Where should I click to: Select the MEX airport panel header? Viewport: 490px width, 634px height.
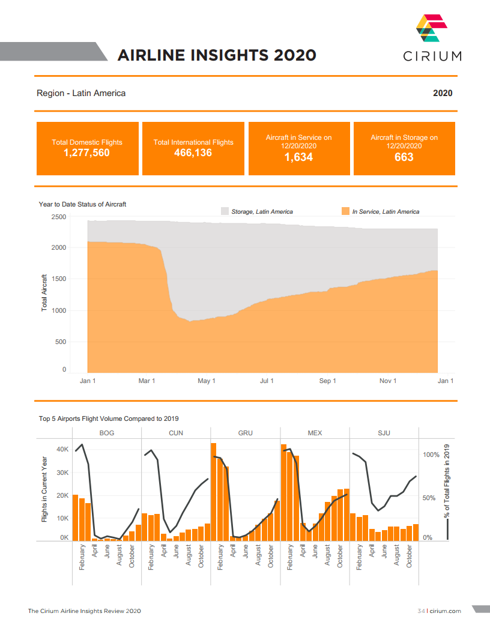coord(315,433)
